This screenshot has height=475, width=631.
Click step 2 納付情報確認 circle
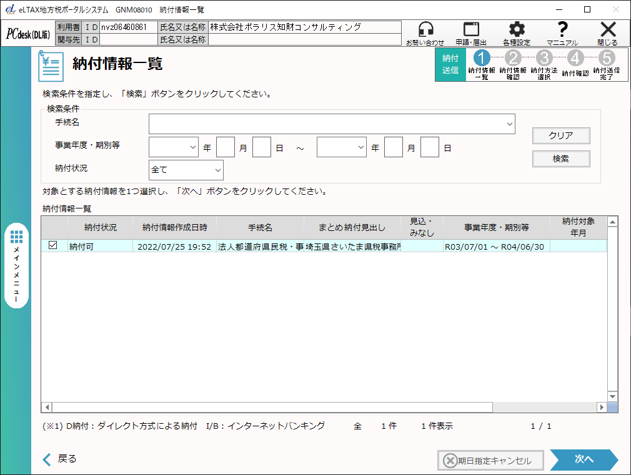513,58
